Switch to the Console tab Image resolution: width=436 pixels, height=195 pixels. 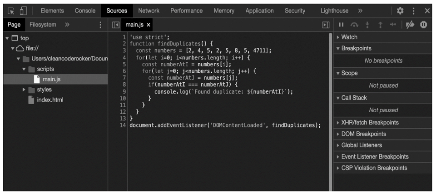click(x=85, y=11)
